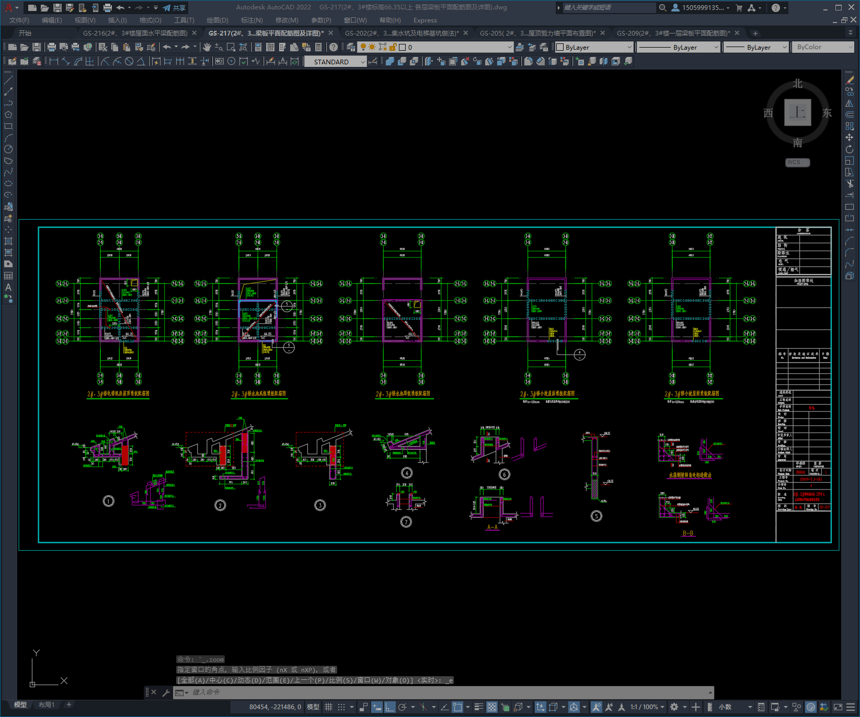Toggle Dynamic Input in status bar
860x717 pixels.
pos(376,707)
